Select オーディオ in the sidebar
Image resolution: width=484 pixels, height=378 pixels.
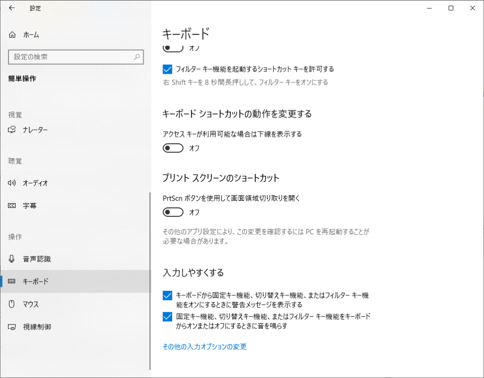click(76, 183)
